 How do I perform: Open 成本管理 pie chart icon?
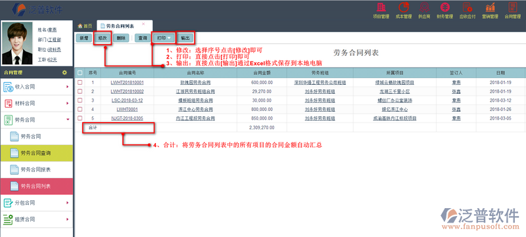click(x=403, y=7)
